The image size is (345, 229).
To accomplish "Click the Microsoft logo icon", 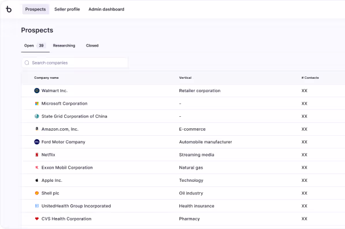I will (x=37, y=104).
